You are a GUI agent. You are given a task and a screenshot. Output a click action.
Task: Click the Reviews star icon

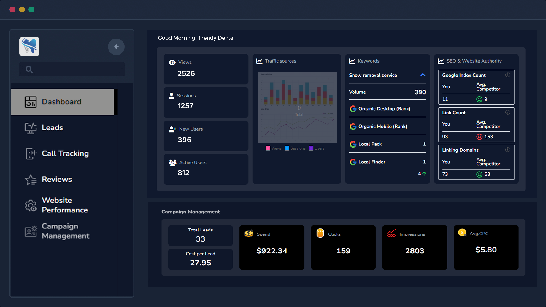point(31,180)
